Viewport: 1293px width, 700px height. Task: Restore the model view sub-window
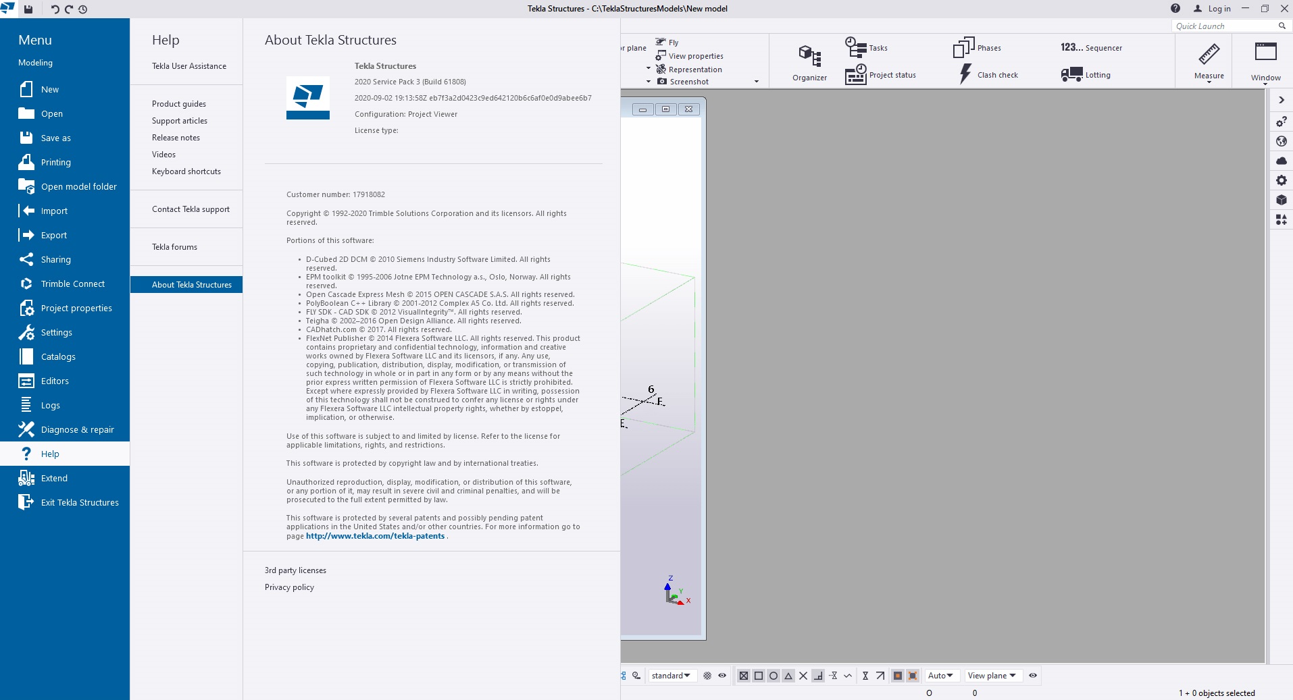665,109
